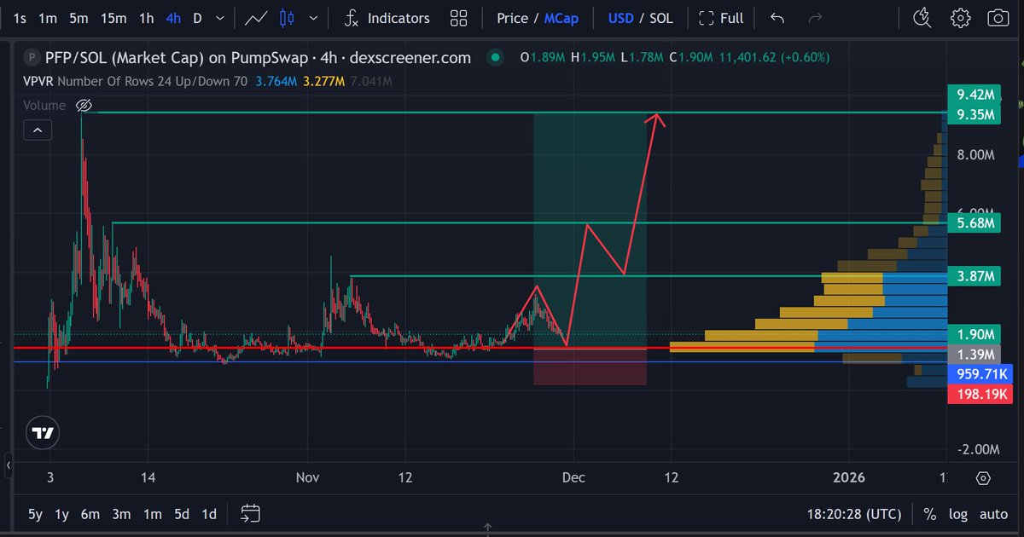The image size is (1024, 537).
Task: Open the go-to-date calendar icon
Action: pyautogui.click(x=250, y=514)
